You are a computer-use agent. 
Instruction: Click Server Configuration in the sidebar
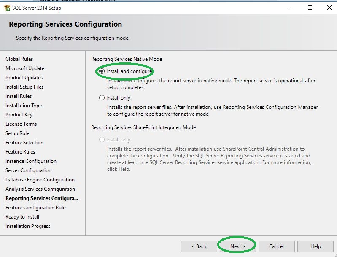(28, 170)
